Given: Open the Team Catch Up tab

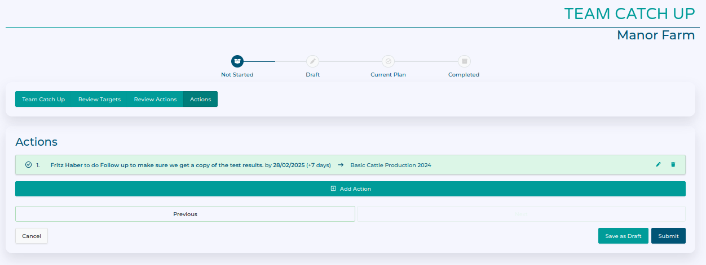Looking at the screenshot, I should point(43,99).
